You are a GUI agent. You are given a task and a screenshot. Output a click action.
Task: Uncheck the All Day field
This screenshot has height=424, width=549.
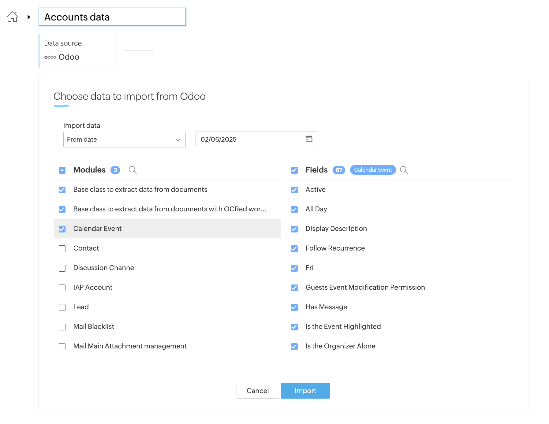[x=294, y=209]
